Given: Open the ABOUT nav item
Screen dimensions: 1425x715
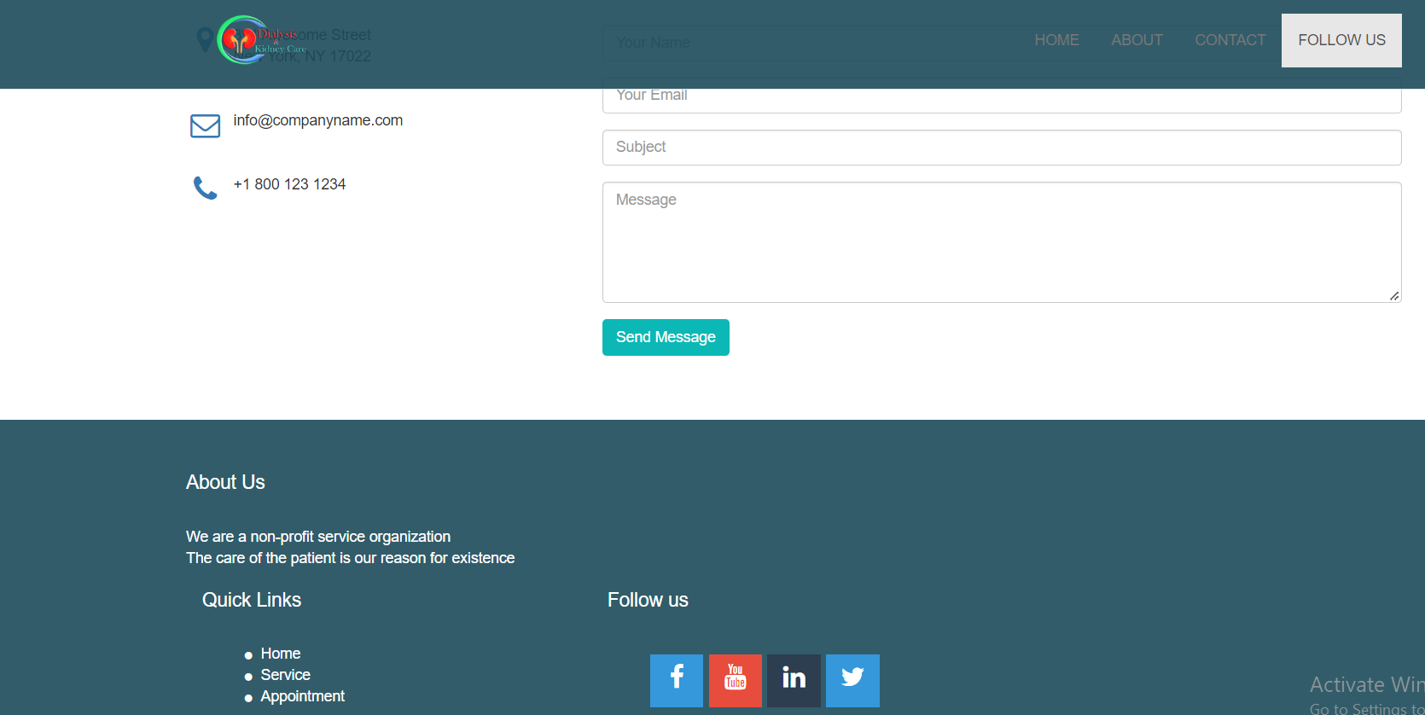Looking at the screenshot, I should click(x=1137, y=40).
